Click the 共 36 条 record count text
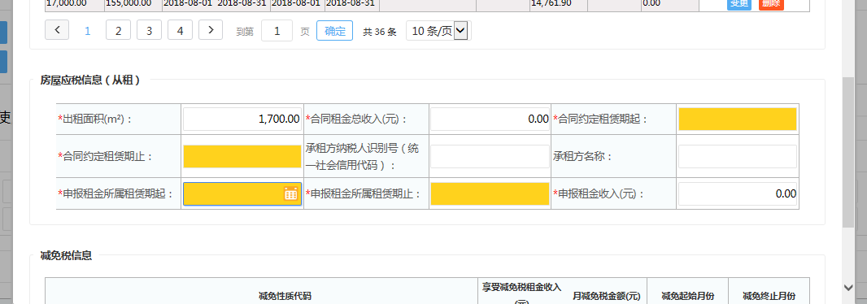Viewport: 867px width, 304px height. pos(380,32)
